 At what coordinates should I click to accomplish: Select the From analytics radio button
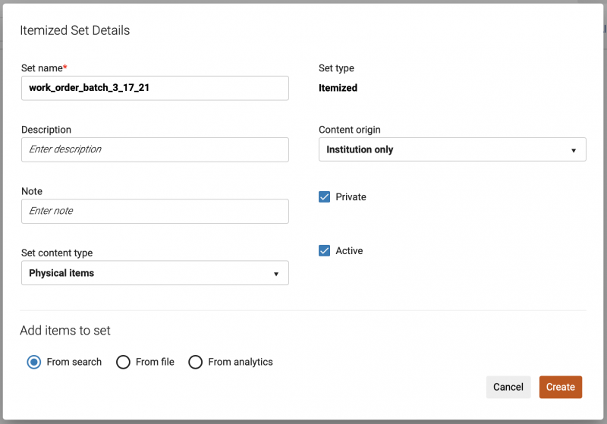[x=195, y=363]
